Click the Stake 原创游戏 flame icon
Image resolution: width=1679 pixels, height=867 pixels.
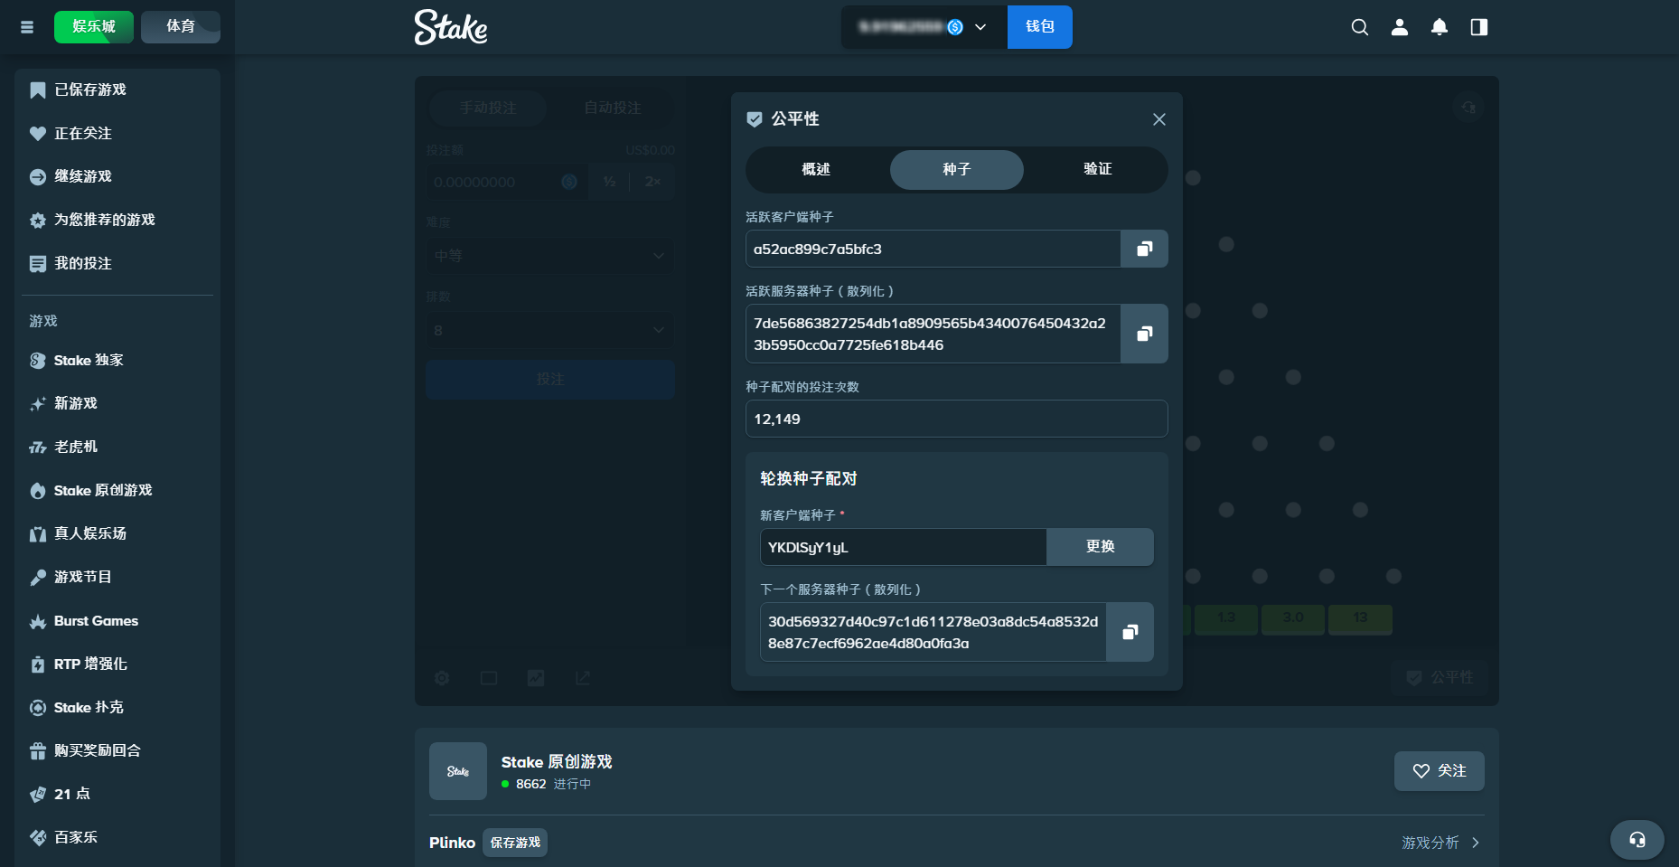(x=38, y=491)
